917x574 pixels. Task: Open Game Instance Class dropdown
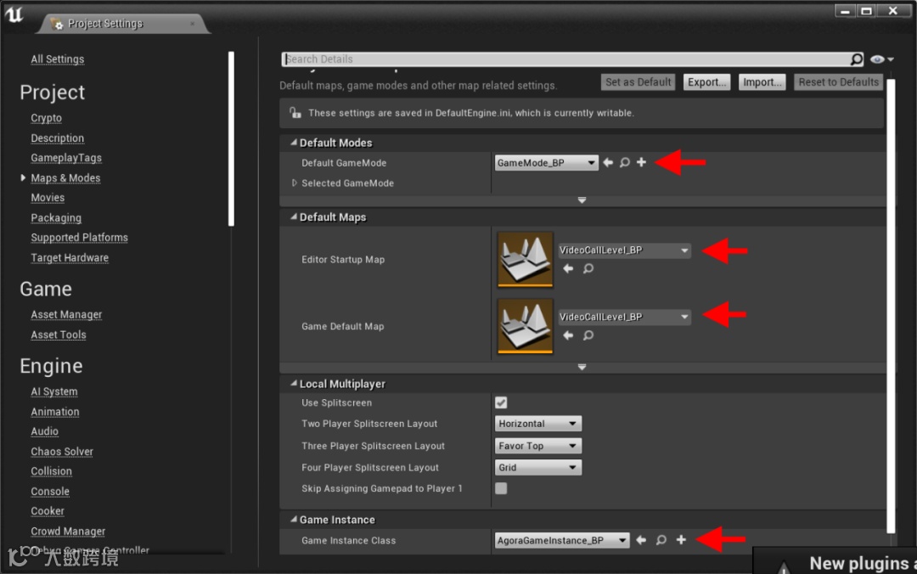[x=562, y=541]
